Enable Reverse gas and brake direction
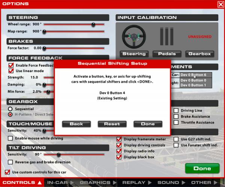Image resolution: width=225 pixels, height=187 pixels. [x=11, y=162]
